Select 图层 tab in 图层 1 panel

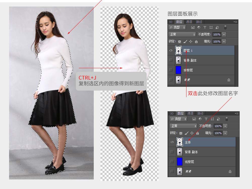(179, 22)
